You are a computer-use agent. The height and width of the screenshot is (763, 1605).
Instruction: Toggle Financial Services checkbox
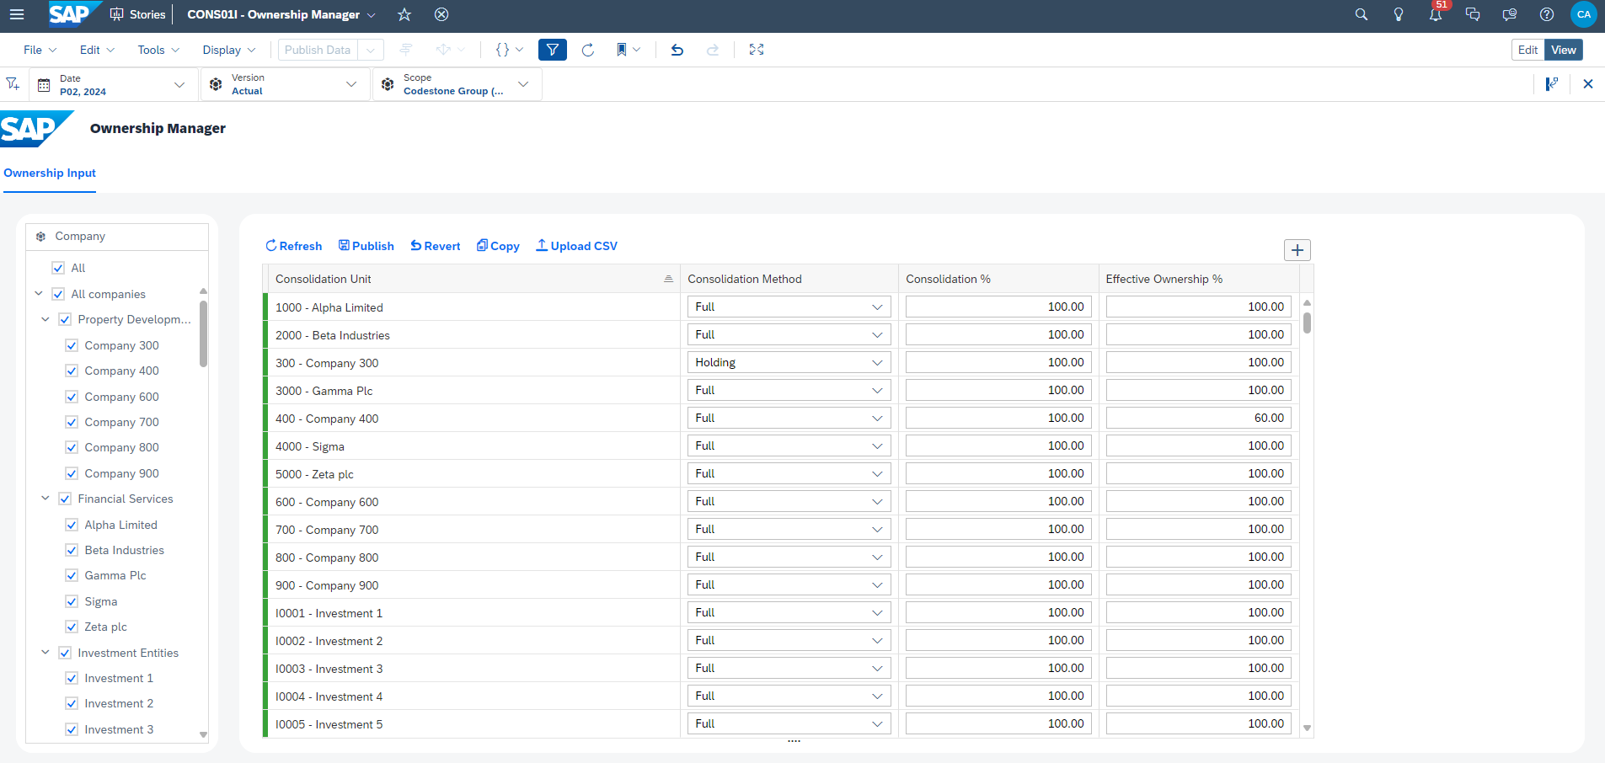point(65,499)
